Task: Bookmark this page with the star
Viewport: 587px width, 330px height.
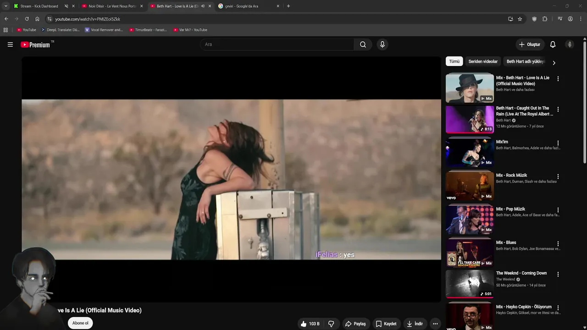Action: 520,19
